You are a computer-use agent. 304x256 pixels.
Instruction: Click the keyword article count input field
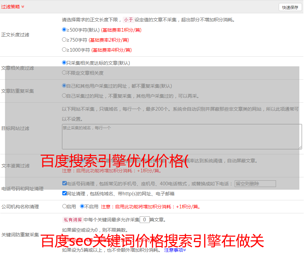[144, 220]
